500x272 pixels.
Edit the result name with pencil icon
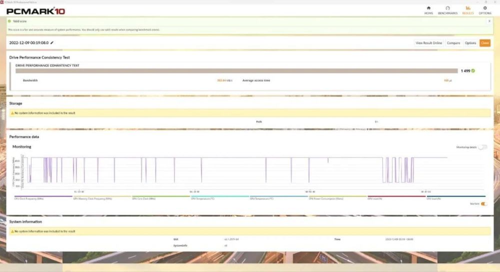click(x=52, y=42)
